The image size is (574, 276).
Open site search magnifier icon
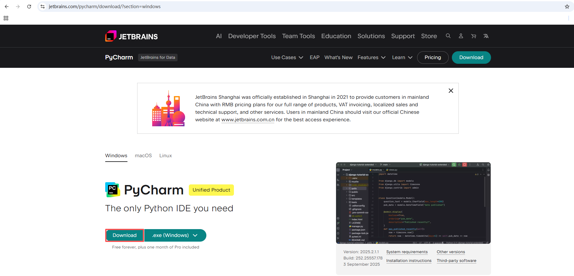(x=448, y=36)
